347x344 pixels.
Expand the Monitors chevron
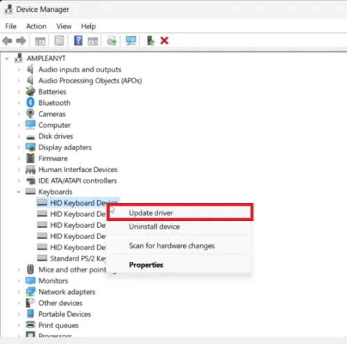pyautogui.click(x=19, y=281)
